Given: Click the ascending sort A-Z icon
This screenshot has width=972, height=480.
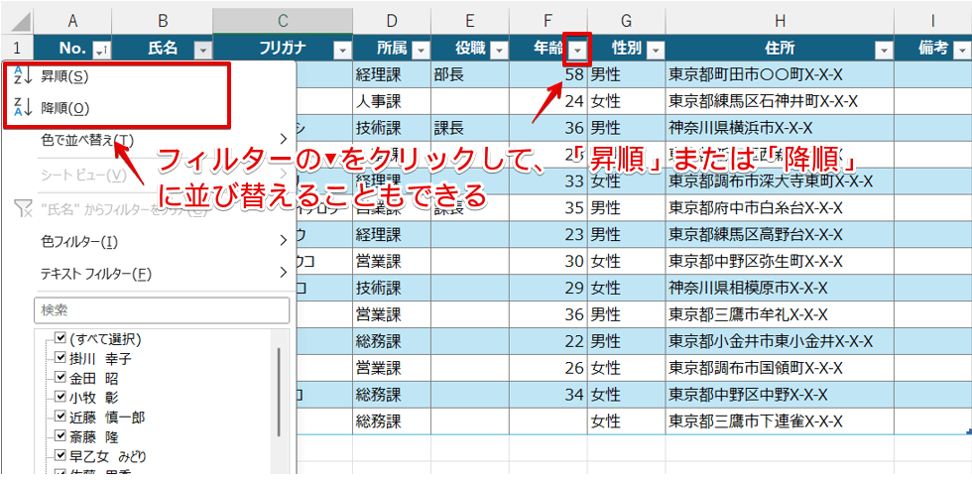Looking at the screenshot, I should 22,76.
